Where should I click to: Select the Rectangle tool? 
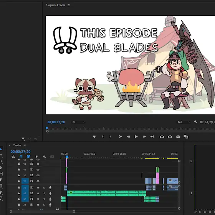1,186
